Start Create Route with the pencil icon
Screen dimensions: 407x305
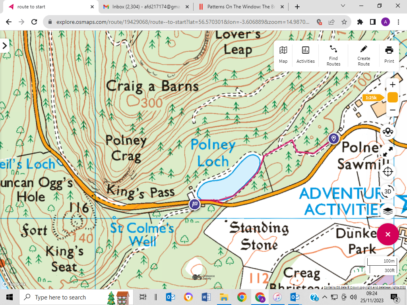pyautogui.click(x=363, y=55)
